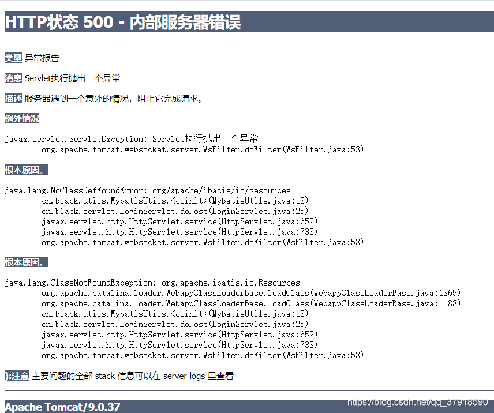Click the WsFilter.java:53 line under NoClassDefFoundError

pos(203,242)
